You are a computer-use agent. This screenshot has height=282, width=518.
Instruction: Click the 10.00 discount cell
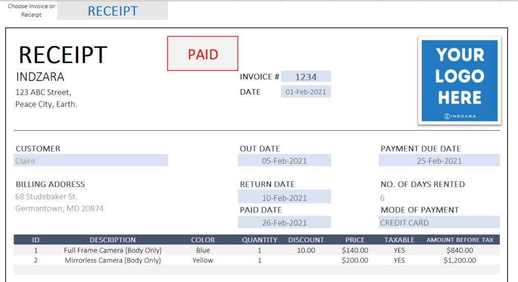(x=306, y=250)
